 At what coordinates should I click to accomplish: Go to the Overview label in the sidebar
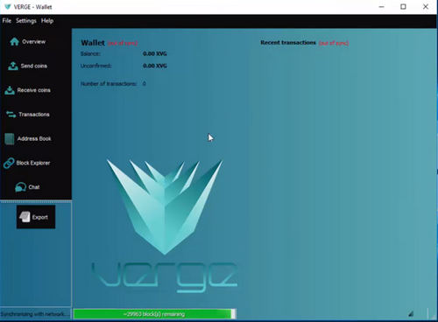tap(34, 42)
